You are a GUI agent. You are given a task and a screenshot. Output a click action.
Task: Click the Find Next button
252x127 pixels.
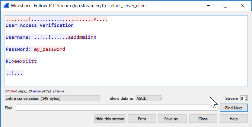(234, 108)
